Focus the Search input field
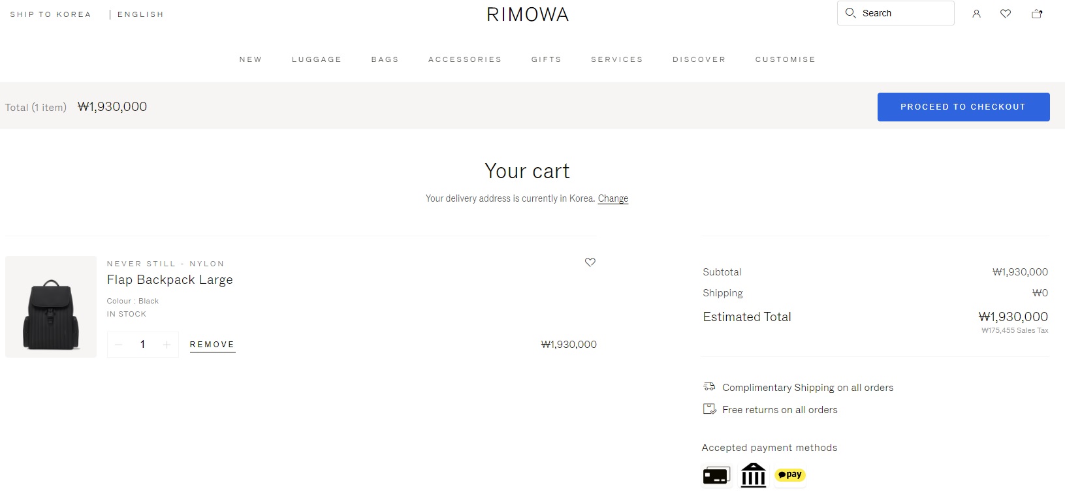The width and height of the screenshot is (1065, 498). coord(895,13)
